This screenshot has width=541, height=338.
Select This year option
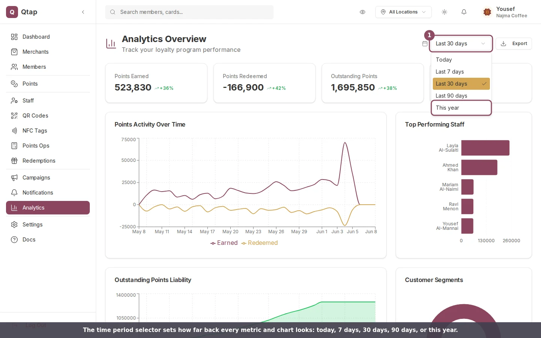pyautogui.click(x=461, y=108)
